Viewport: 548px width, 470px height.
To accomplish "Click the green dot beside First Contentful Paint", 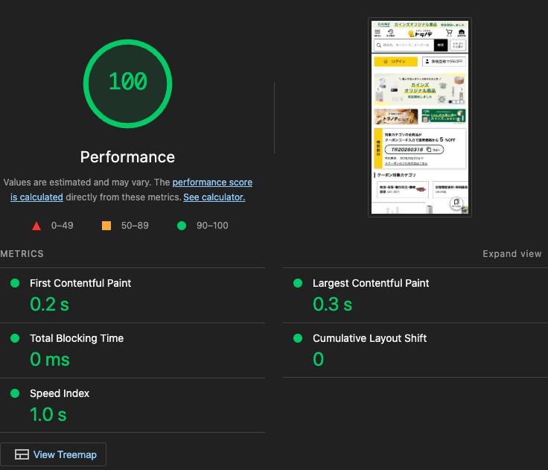I will click(15, 283).
